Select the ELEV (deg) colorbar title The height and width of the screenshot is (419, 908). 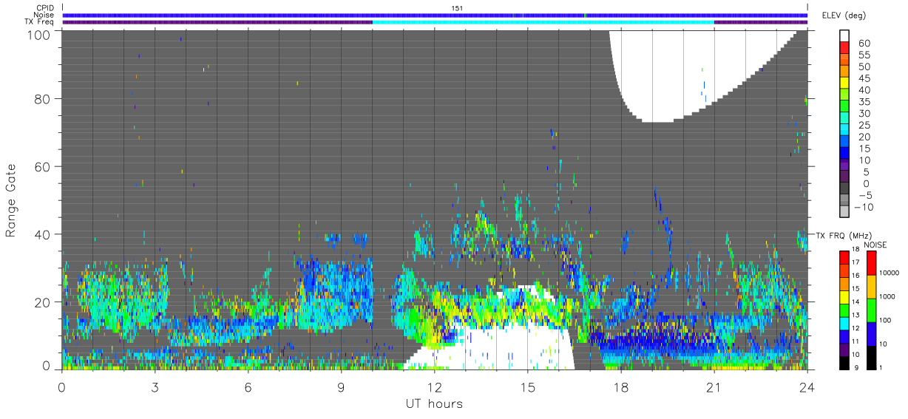pyautogui.click(x=844, y=15)
